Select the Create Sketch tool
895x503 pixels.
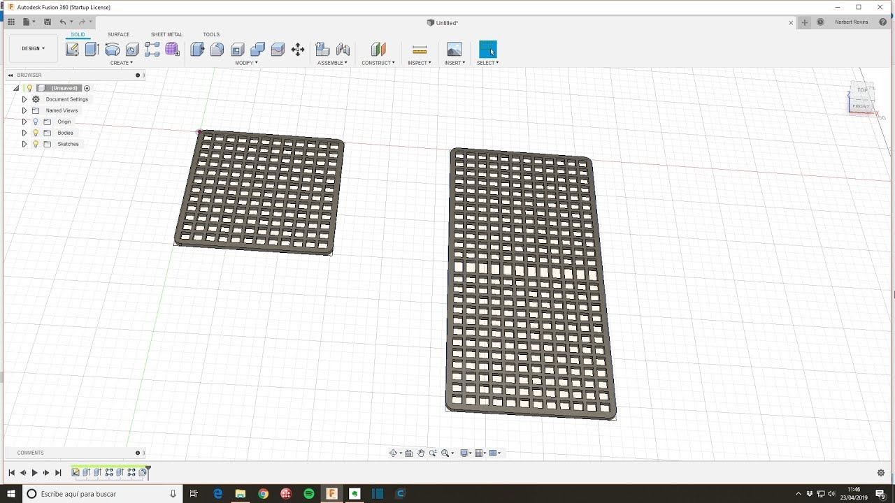[x=72, y=49]
